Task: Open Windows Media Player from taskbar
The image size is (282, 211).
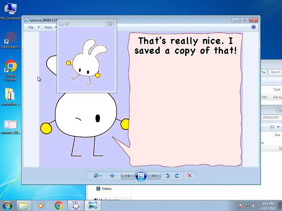Action: pos(41,206)
